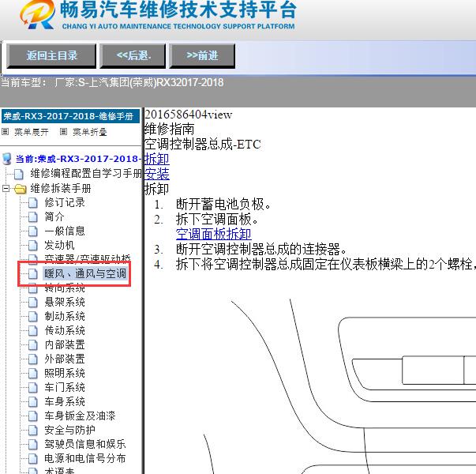
Task: Select 维修拆装手册 folder label
Action: (61, 188)
